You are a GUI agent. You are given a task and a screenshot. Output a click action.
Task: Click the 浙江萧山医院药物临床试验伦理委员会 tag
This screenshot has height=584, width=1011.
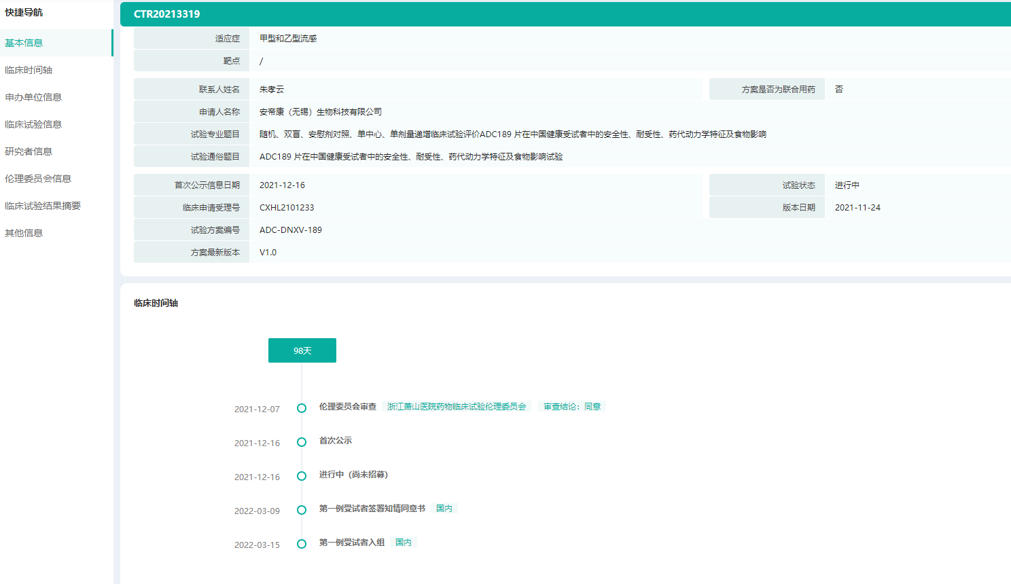(457, 407)
